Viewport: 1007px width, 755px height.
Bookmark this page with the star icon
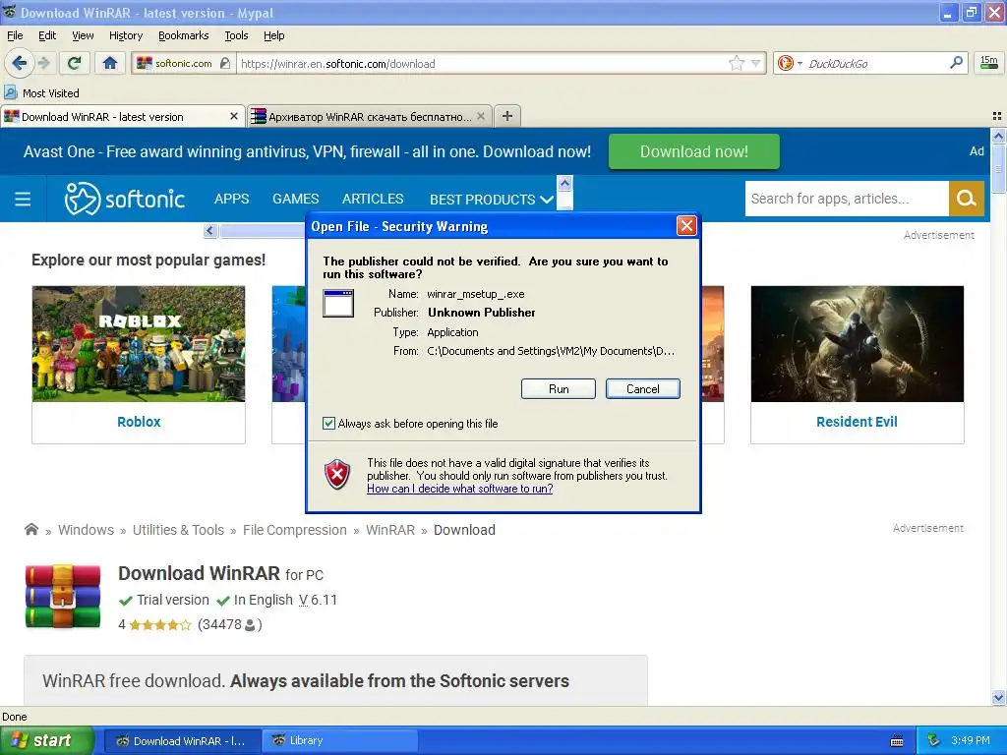[736, 63]
